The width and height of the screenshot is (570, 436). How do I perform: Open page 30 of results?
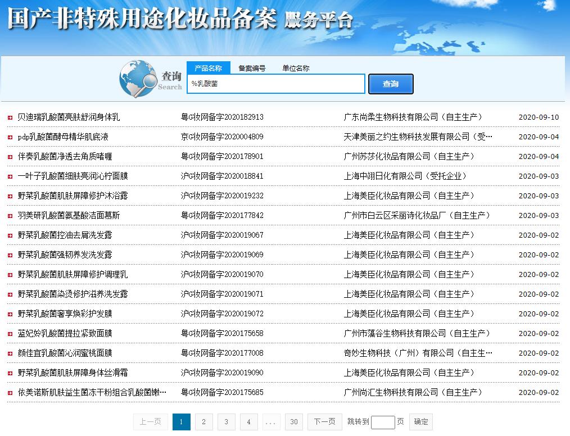tap(293, 422)
